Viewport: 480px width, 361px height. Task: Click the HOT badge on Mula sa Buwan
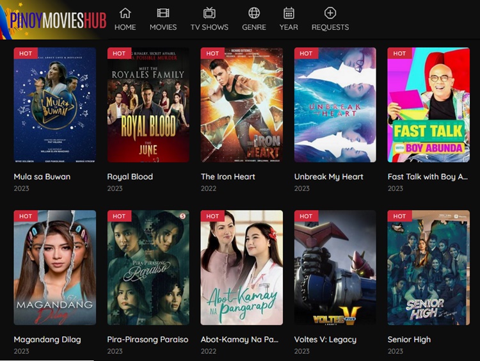click(26, 53)
